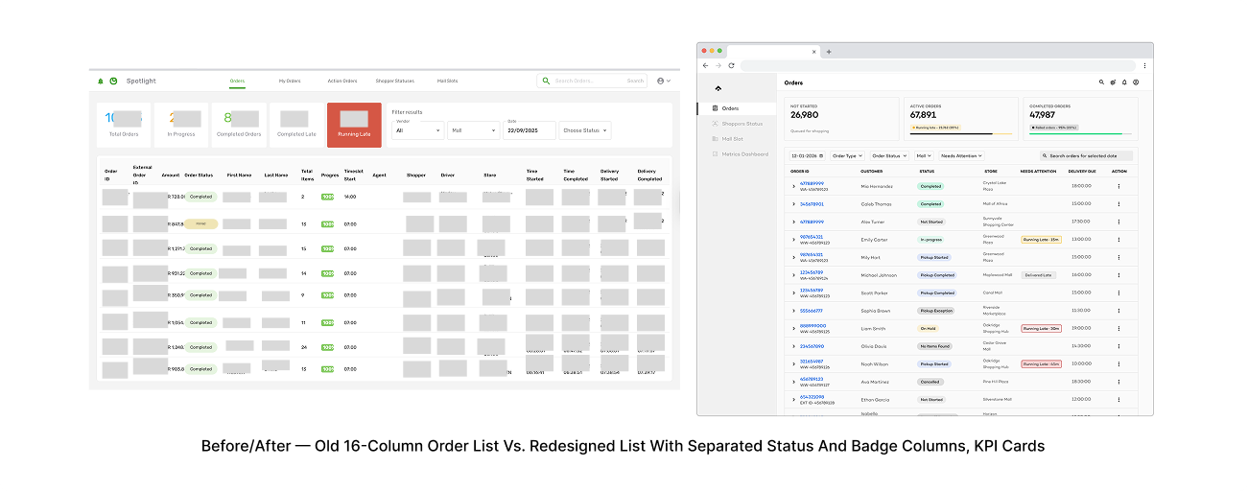
Task: Click the notification bell in redesigned Orders header
Action: (1124, 82)
